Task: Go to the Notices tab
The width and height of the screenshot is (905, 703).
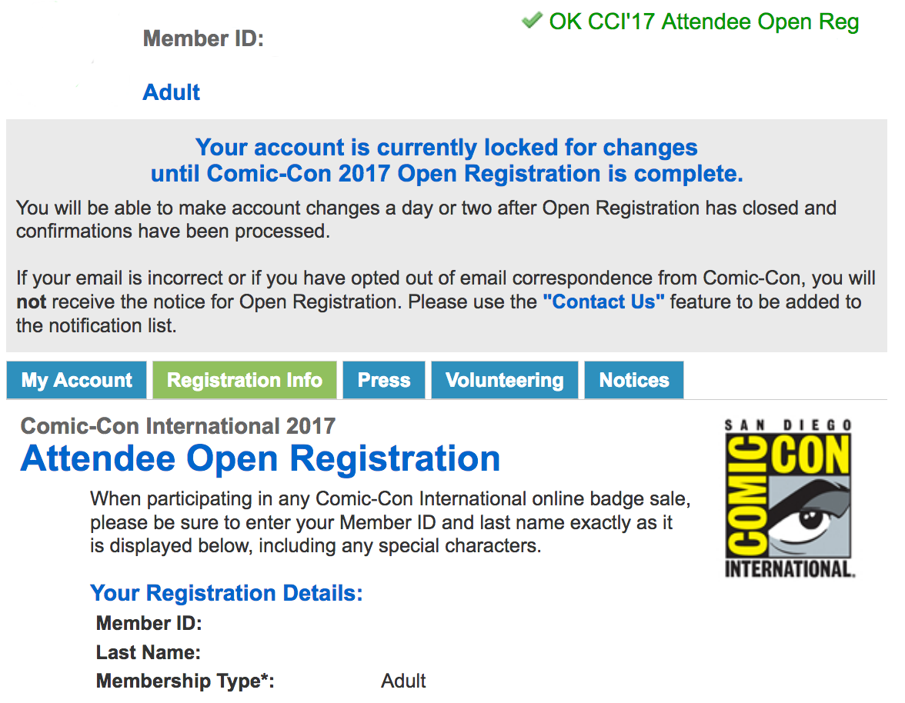Action: pos(634,380)
